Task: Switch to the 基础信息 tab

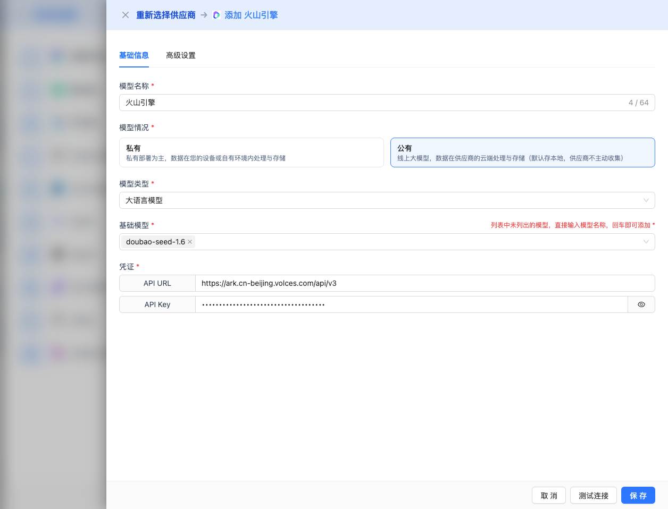Action: 134,55
